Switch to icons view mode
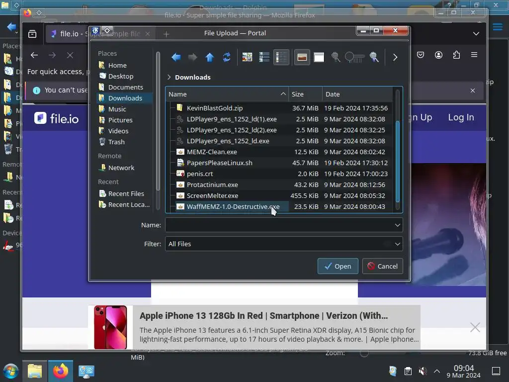Screen dimensions: 509x382 coord(247,58)
